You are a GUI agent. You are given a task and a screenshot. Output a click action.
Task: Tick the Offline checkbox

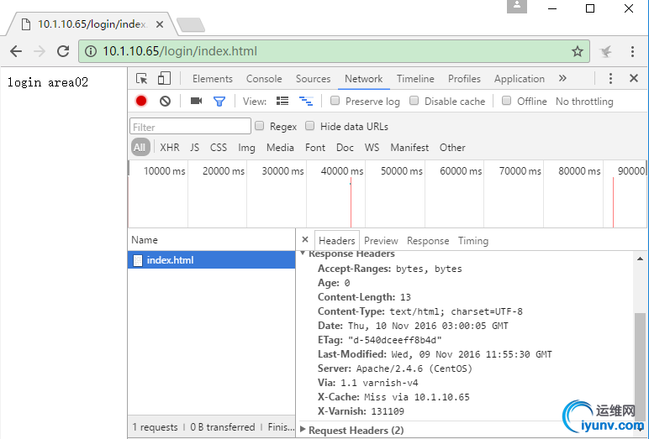point(506,101)
